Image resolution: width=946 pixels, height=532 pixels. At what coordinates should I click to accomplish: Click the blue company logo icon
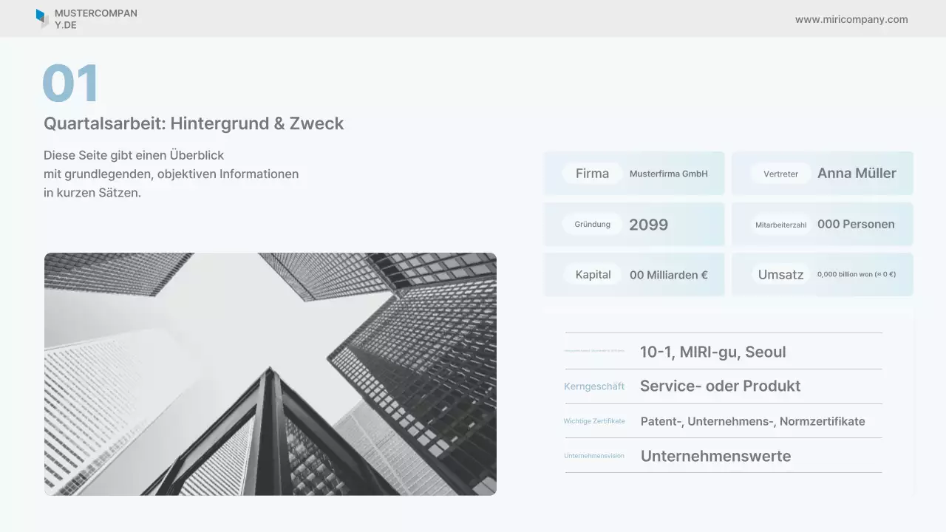pyautogui.click(x=42, y=18)
